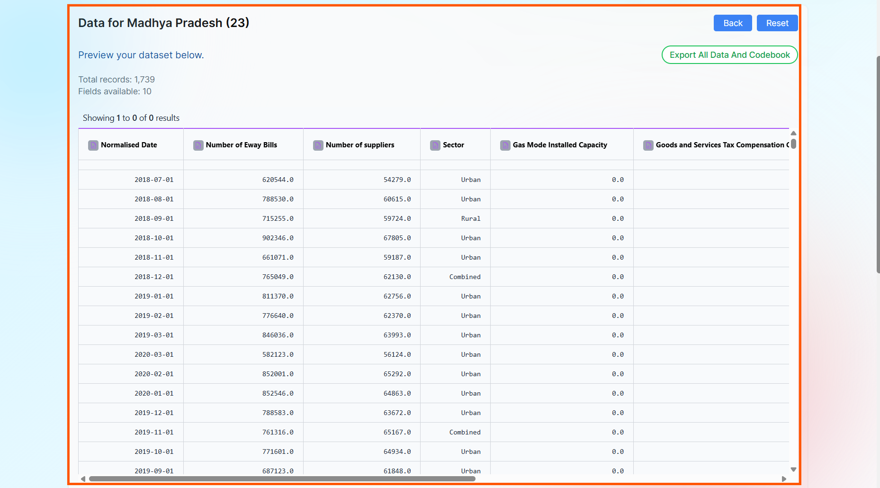The height and width of the screenshot is (488, 880).
Task: Click the Normalised Date column icon
Action: [x=93, y=145]
